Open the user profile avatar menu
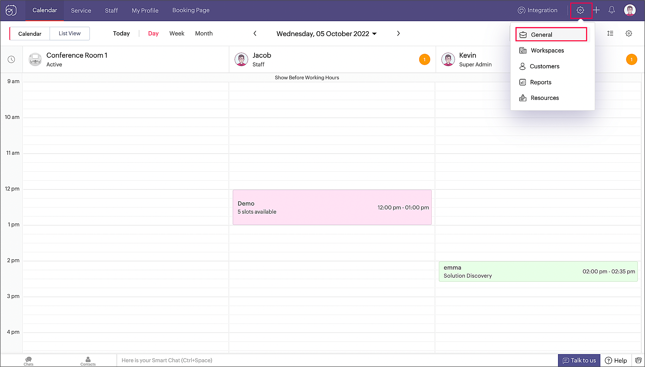Viewport: 645px width, 367px height. (x=630, y=10)
